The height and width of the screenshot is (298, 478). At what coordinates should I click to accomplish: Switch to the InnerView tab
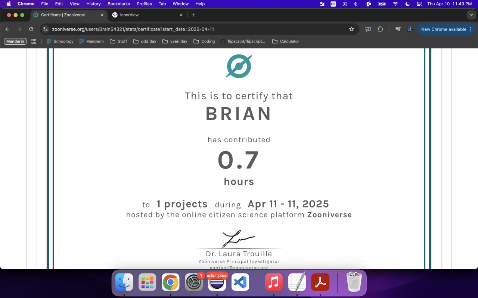(x=148, y=15)
